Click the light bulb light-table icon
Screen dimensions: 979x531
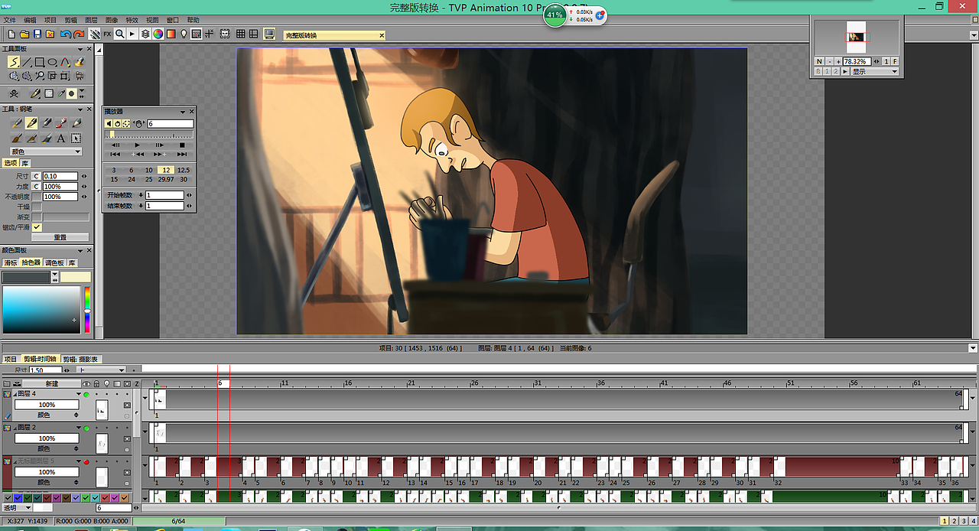[184, 34]
